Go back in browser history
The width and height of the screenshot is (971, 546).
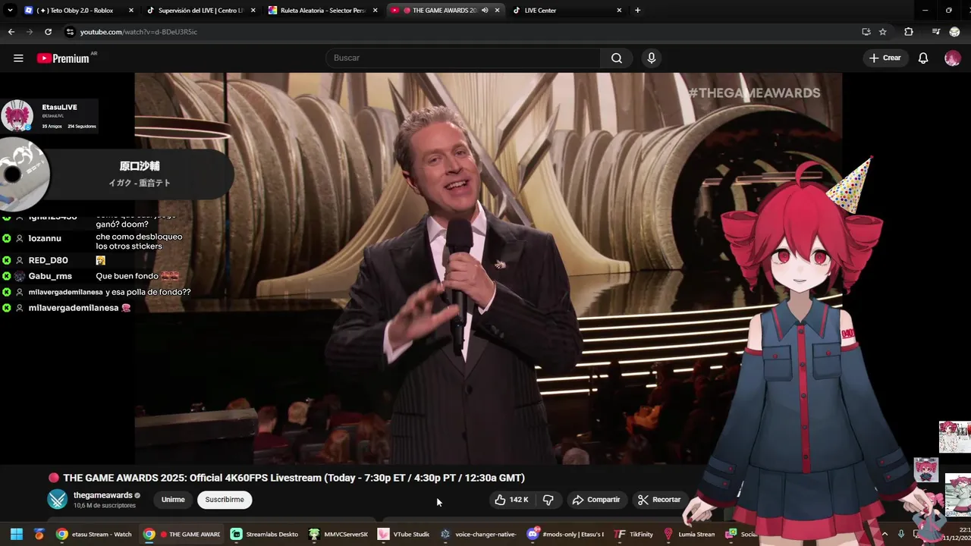point(11,32)
